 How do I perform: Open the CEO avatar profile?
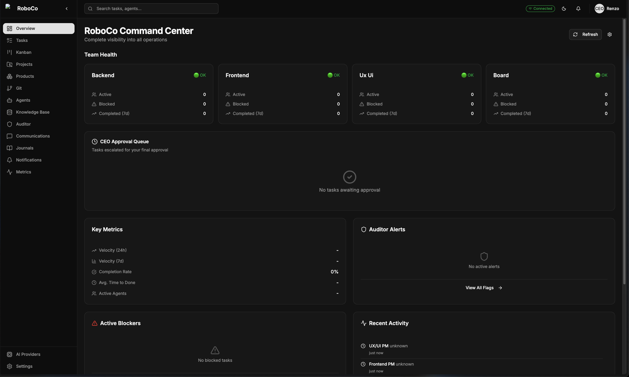pyautogui.click(x=599, y=9)
